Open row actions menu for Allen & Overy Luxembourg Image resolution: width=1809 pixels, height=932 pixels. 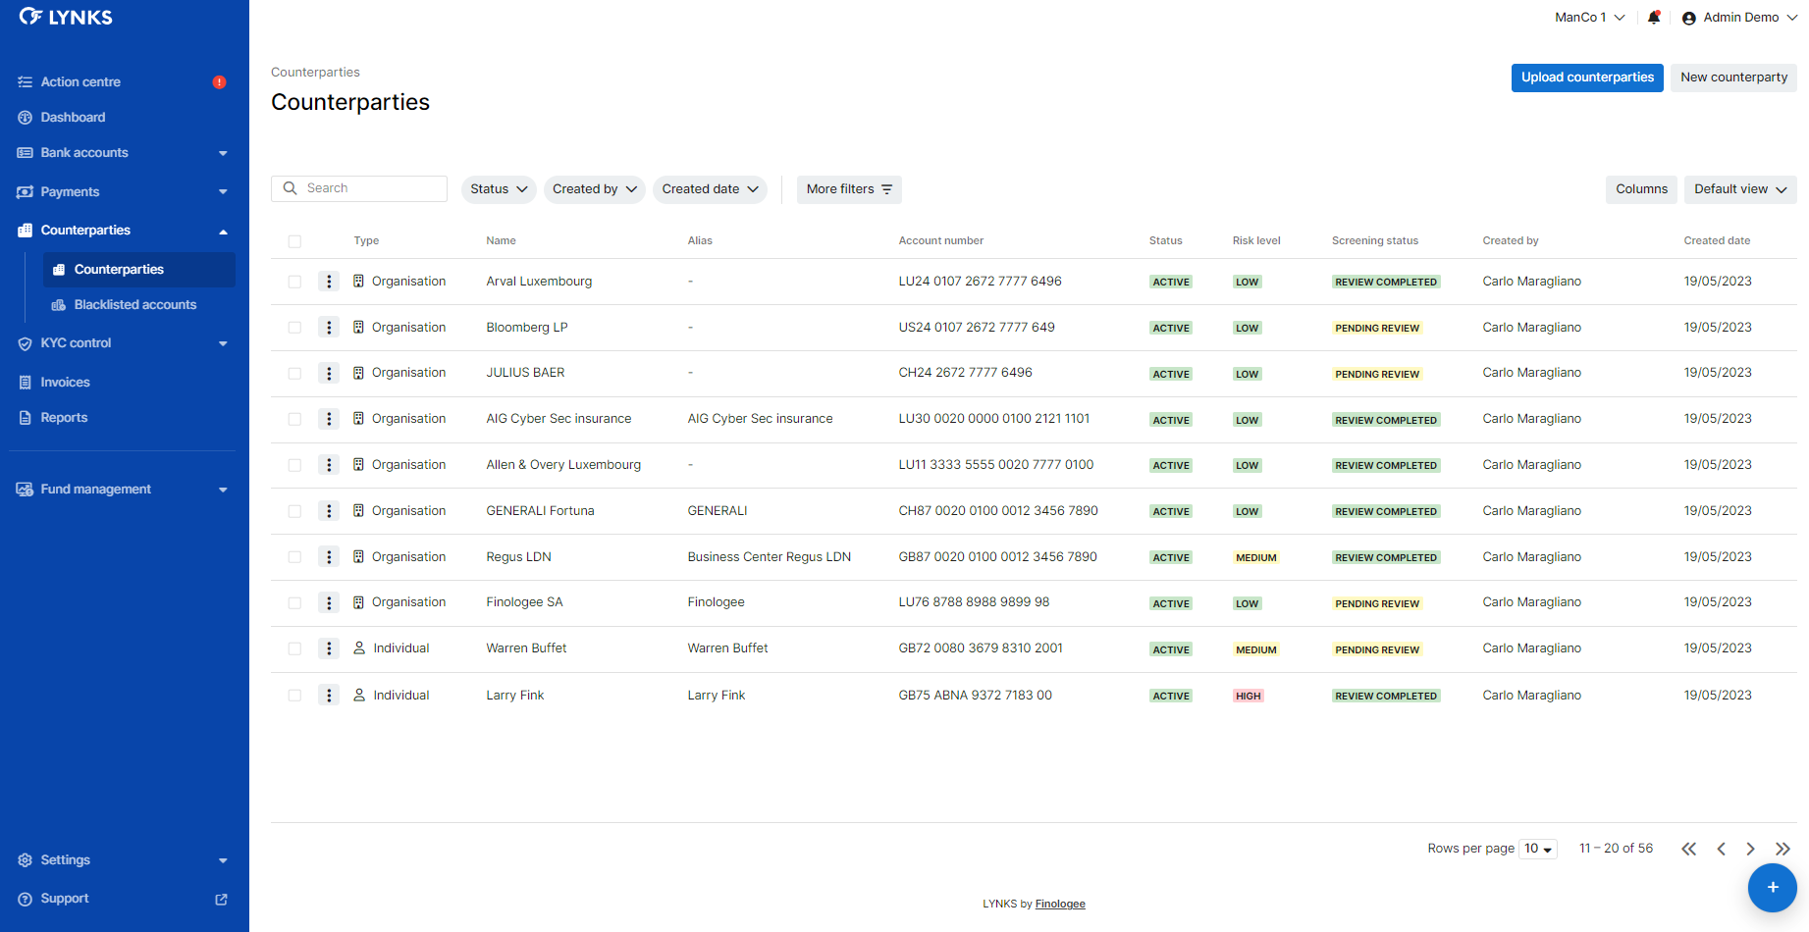point(329,465)
